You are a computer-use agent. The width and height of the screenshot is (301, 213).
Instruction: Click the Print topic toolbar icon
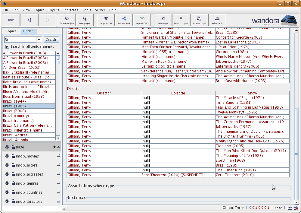tap(217, 20)
